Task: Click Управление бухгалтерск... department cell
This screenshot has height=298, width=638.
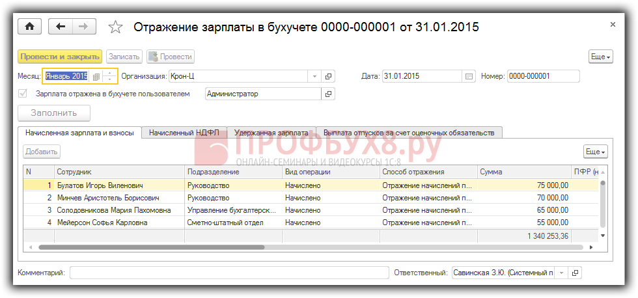Action: coord(233,210)
